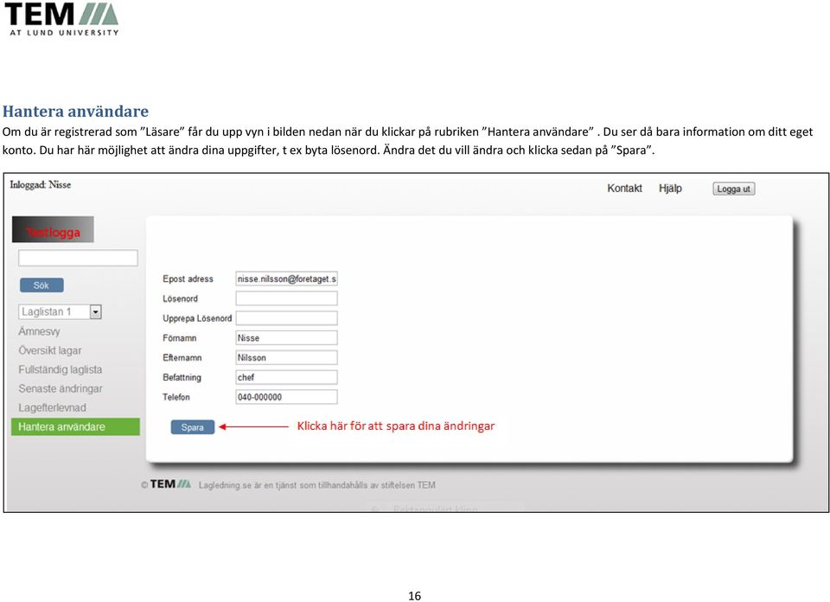Click the Testlogga logo
830x602 pixels.
[x=53, y=229]
